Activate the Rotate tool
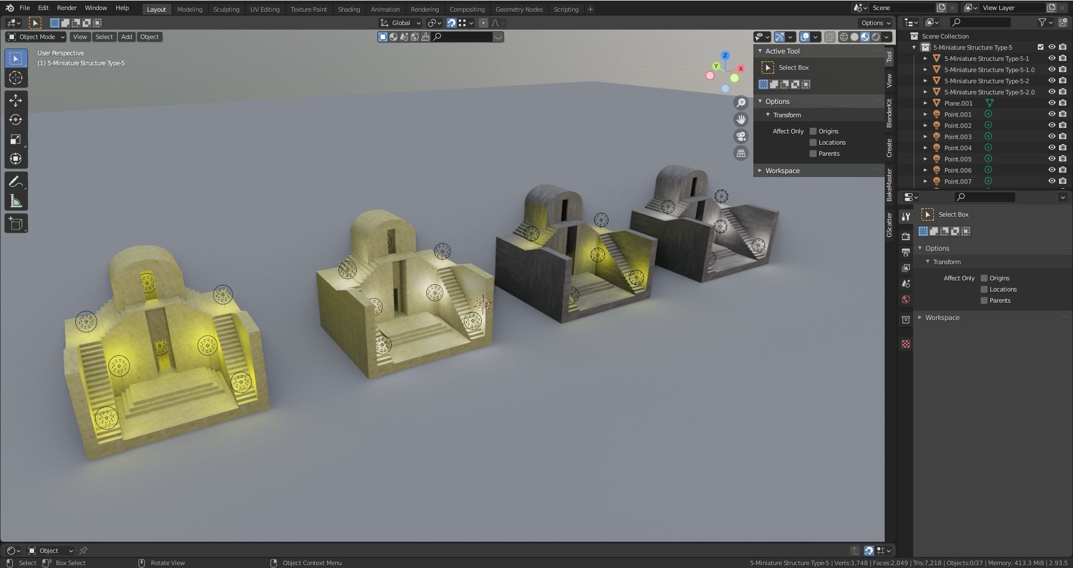 pyautogui.click(x=16, y=119)
